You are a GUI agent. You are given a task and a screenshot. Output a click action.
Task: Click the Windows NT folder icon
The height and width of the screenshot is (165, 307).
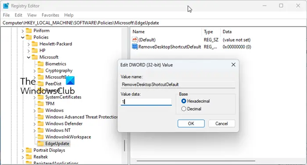40,130
